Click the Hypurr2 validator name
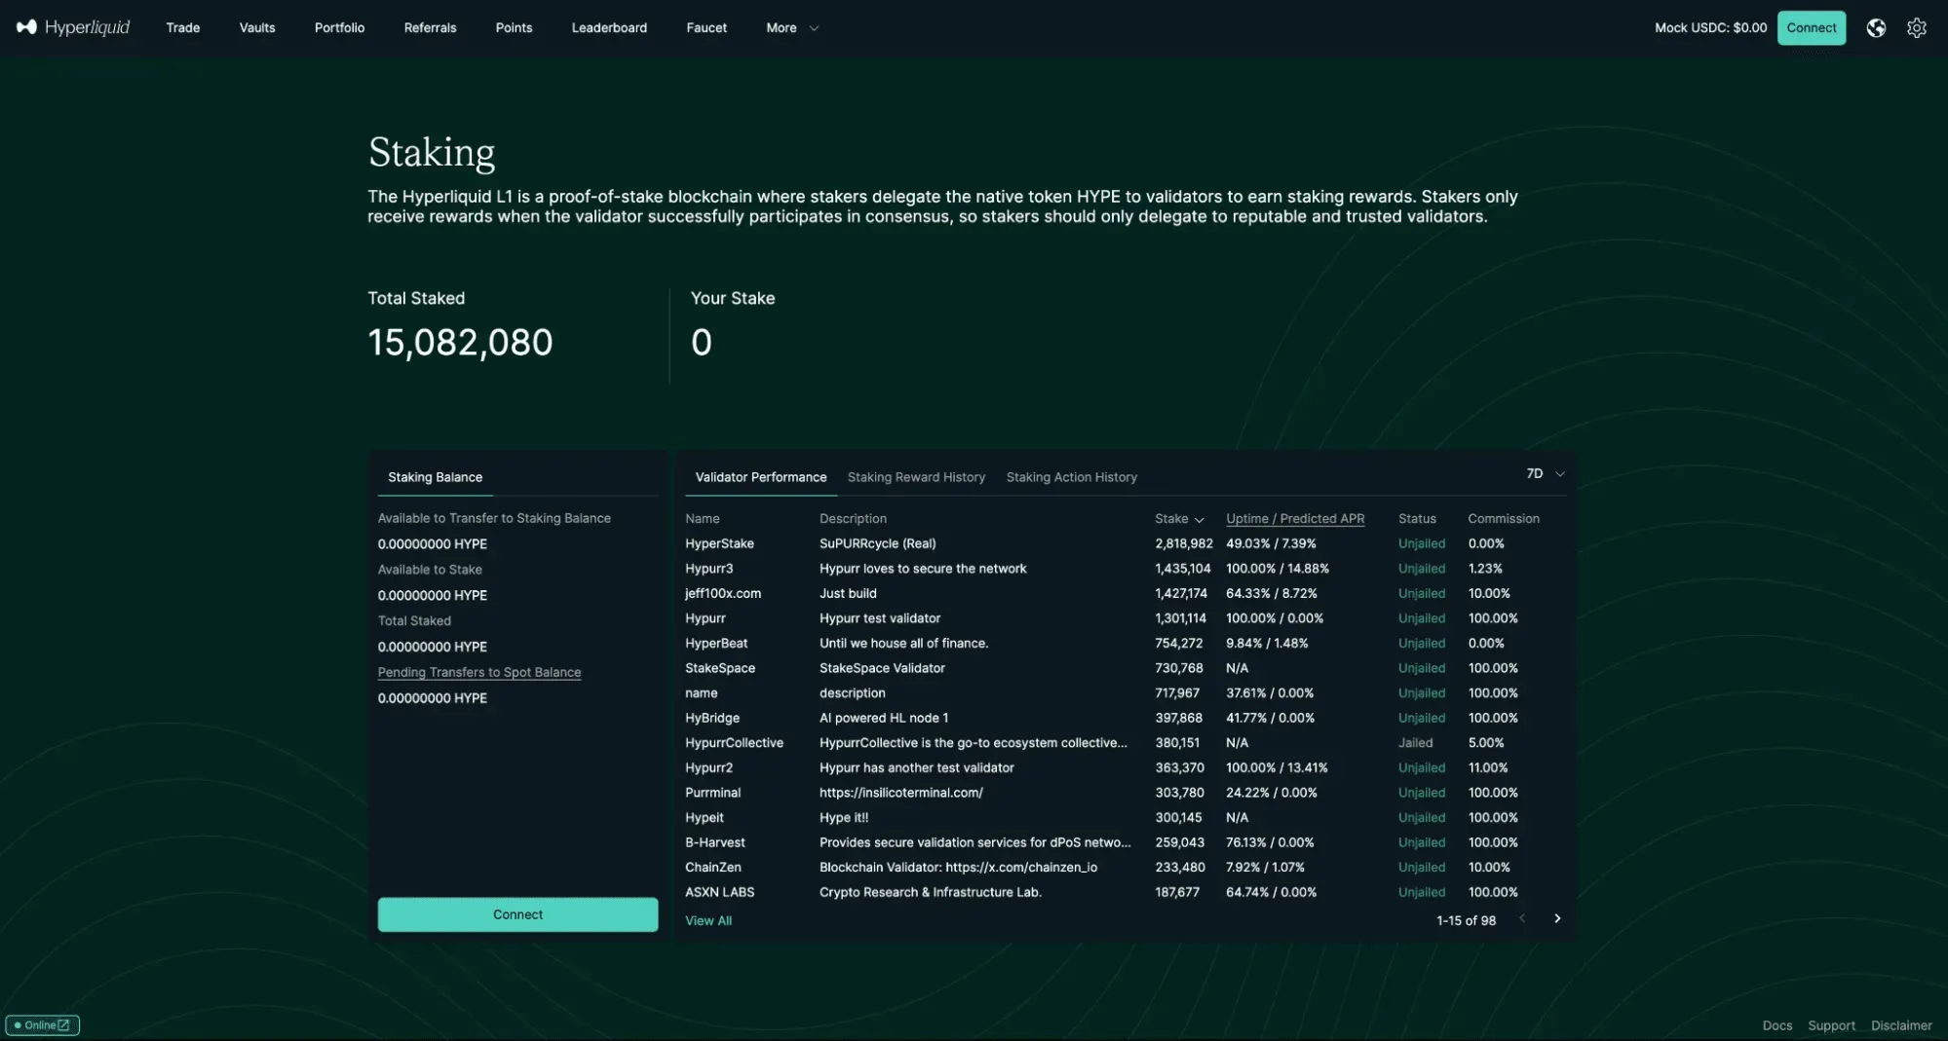1948x1041 pixels. click(x=708, y=768)
